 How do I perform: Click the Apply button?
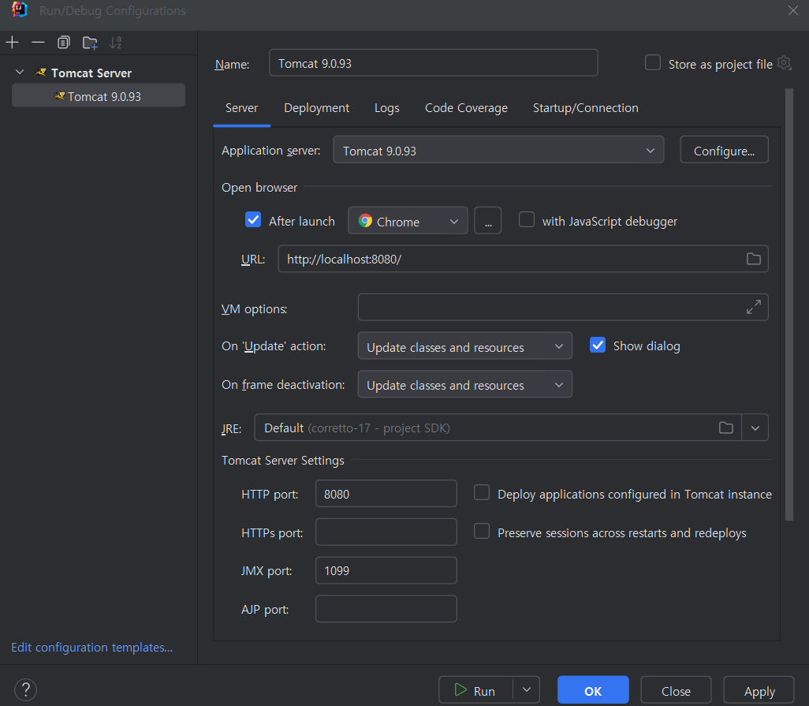tap(759, 690)
